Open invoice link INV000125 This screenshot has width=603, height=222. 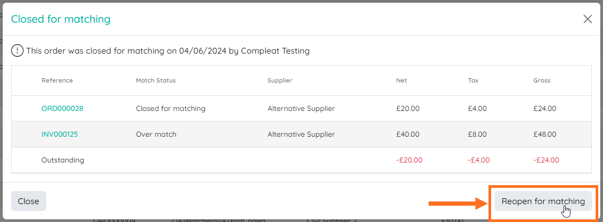pyautogui.click(x=59, y=135)
